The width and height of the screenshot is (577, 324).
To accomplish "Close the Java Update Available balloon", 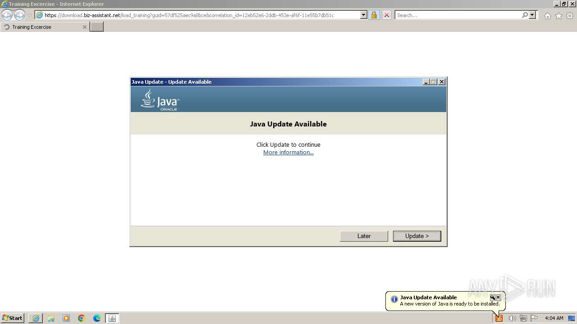I will [x=498, y=297].
